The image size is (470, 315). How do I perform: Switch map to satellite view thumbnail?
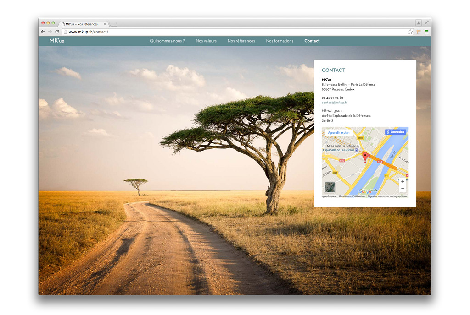330,187
